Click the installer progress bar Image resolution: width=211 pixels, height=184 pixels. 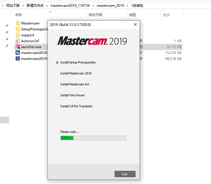93,138
